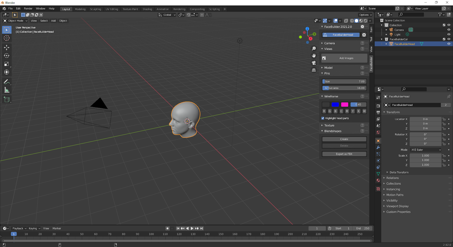Viewport: 453px width, 247px height.
Task: Click the Options button in viewport header
Action: click(x=366, y=15)
